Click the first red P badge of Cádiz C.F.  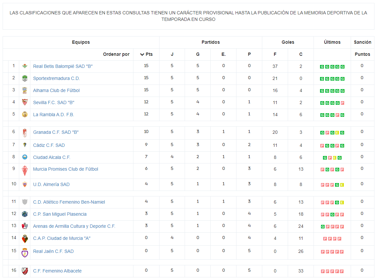(x=322, y=146)
